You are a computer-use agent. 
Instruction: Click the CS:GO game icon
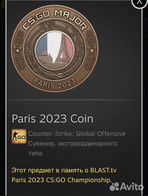(19, 136)
